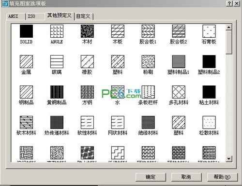Viewport: 242px width, 186px height.
Task: Pick the 钢制品 hatch pattern
Action: (x=26, y=92)
